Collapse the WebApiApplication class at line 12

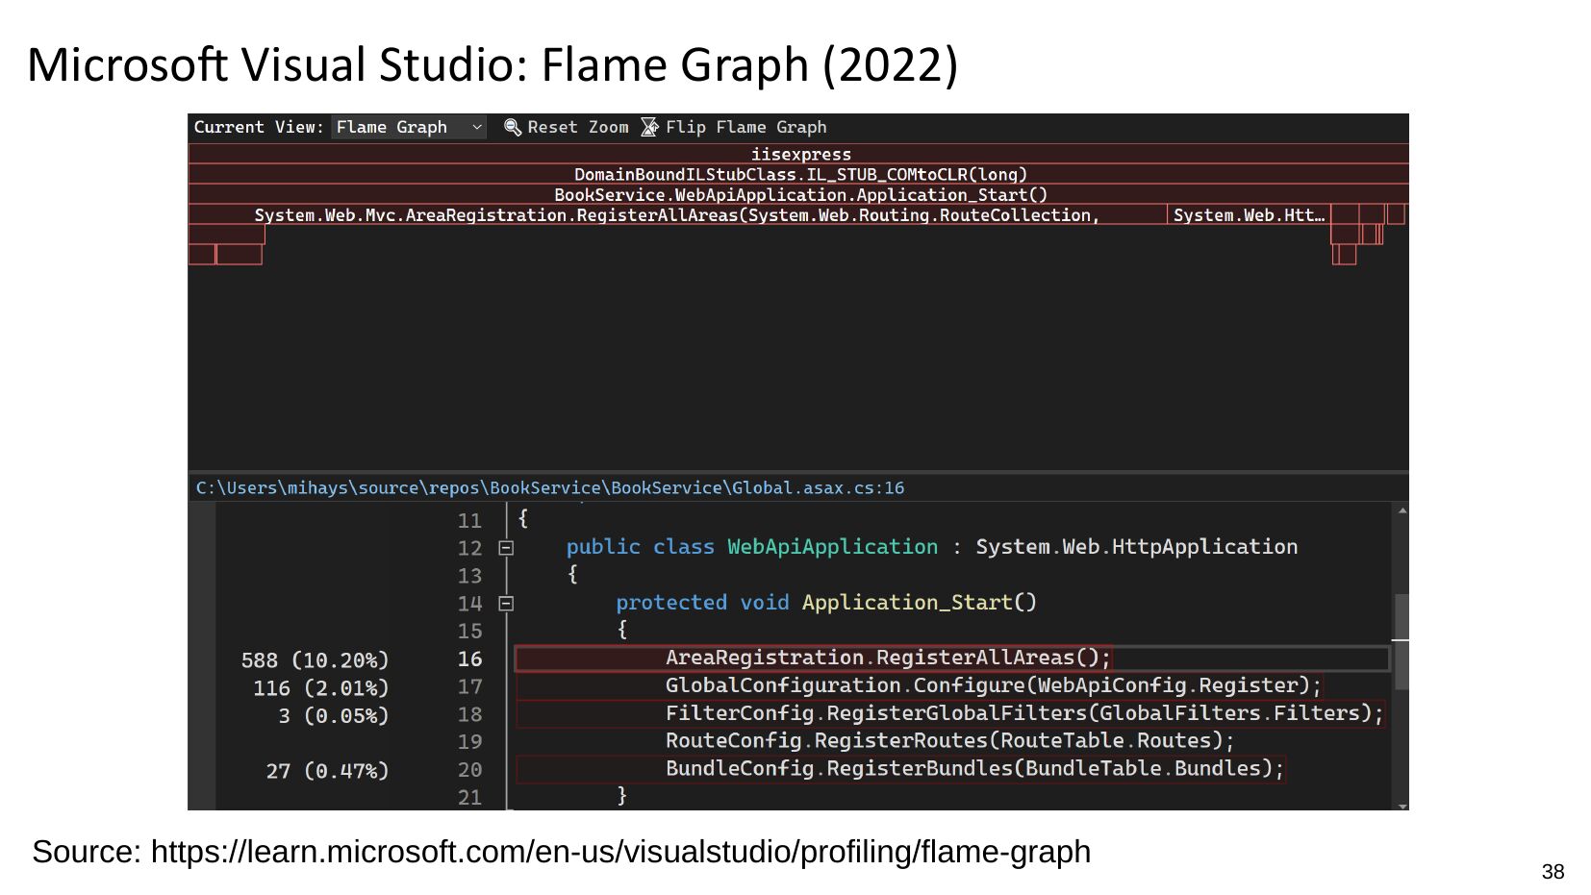pos(506,548)
